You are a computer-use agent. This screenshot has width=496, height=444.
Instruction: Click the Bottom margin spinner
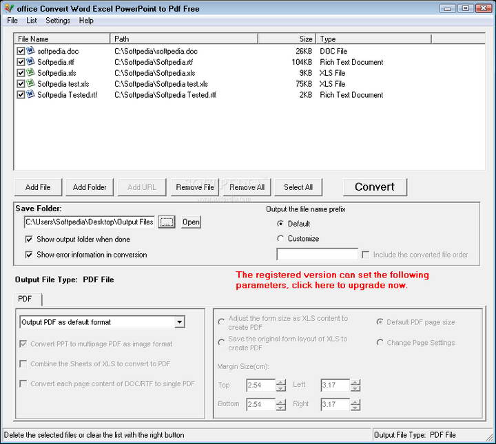(x=281, y=405)
